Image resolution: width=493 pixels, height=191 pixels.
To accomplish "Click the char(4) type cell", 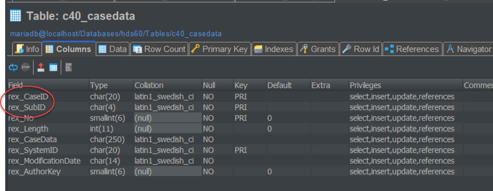I will click(x=111, y=107).
